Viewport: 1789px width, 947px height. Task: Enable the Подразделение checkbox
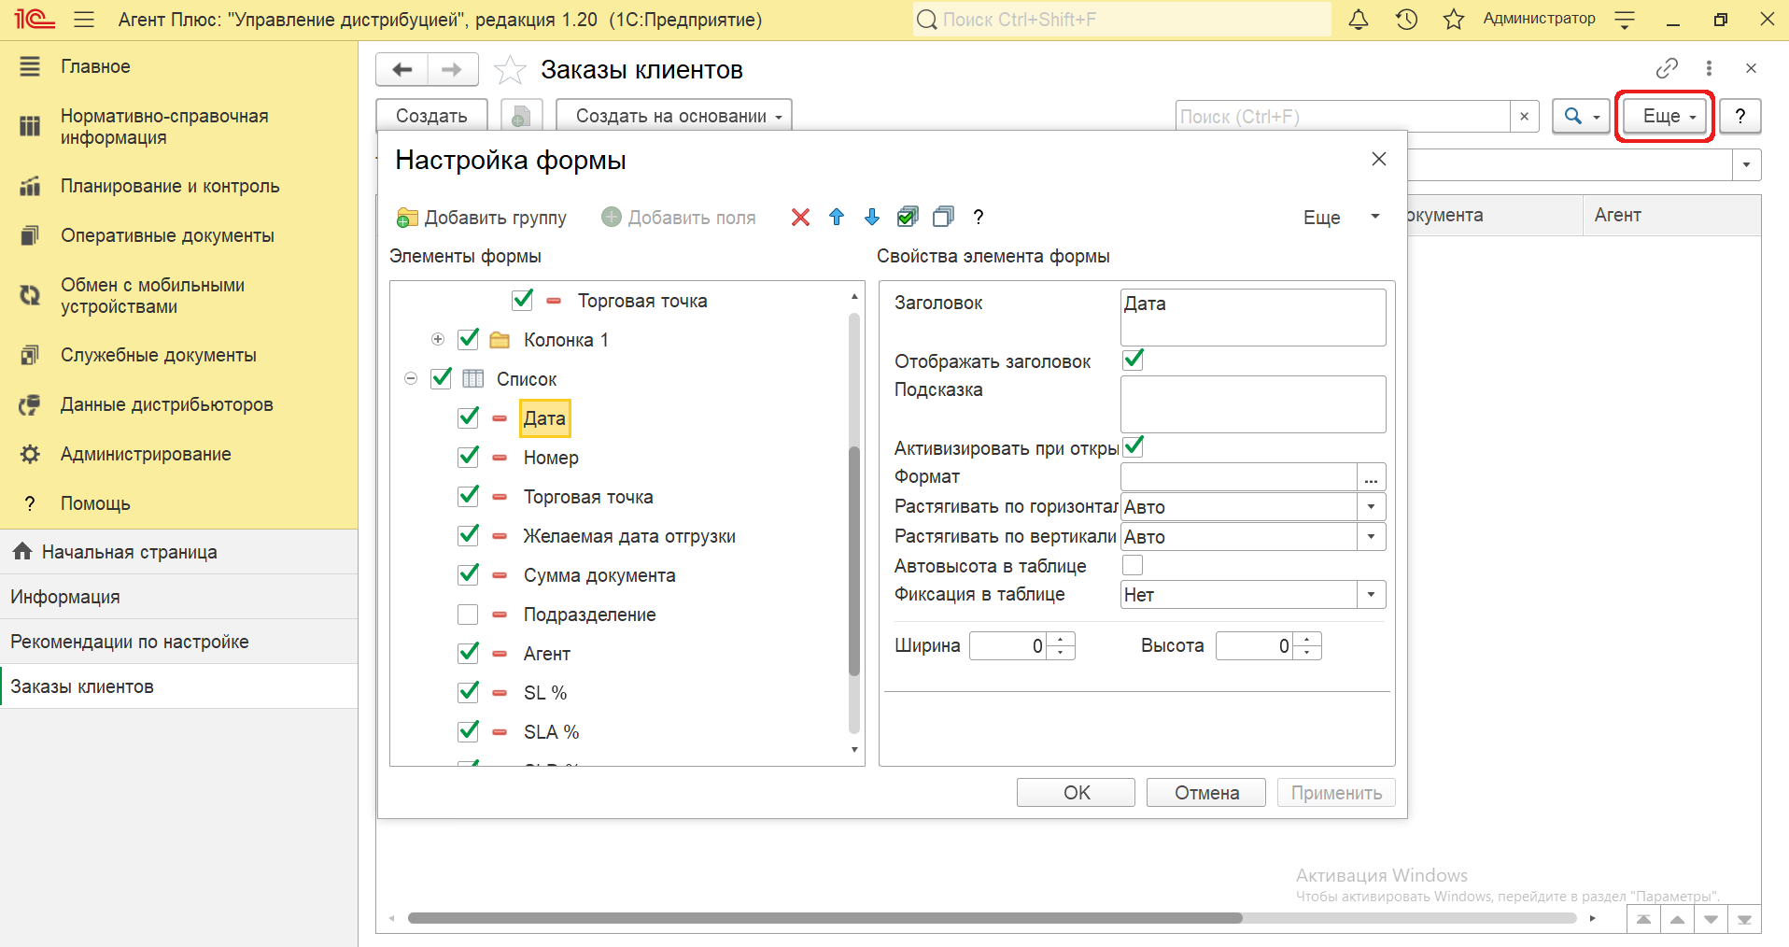click(x=468, y=615)
